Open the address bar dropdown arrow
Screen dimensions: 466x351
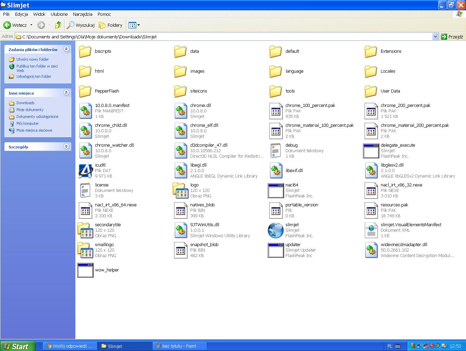pyautogui.click(x=435, y=37)
